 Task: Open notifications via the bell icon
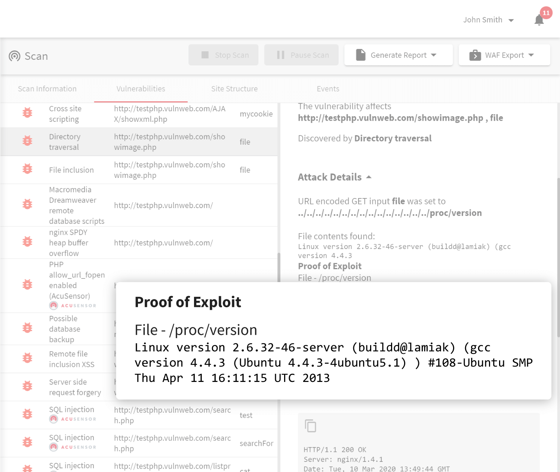pos(539,20)
